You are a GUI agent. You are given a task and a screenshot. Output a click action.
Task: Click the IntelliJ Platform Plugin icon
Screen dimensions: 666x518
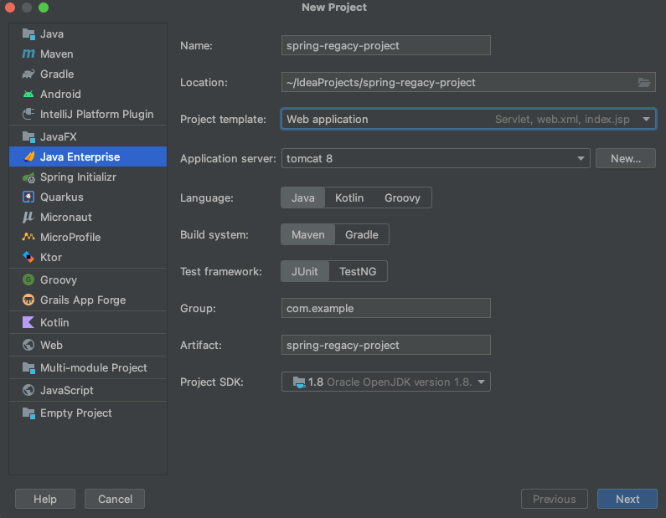28,114
